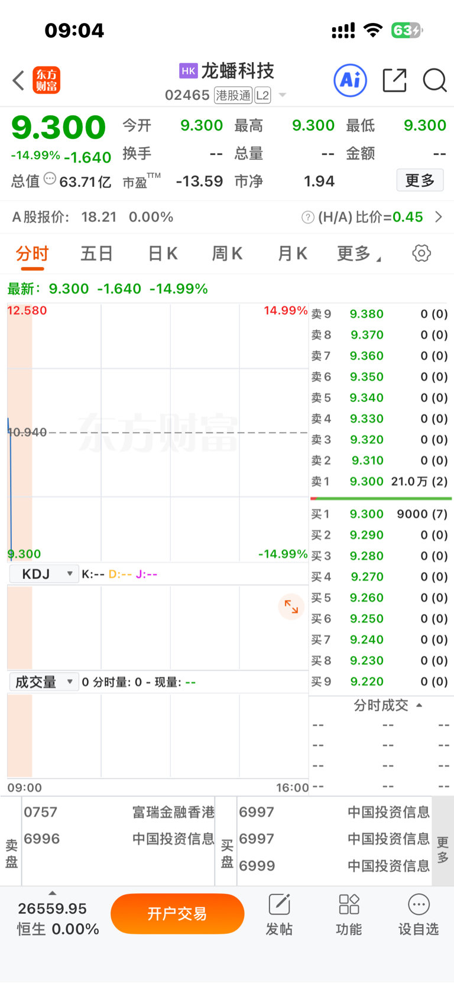Screen dimensions: 454x983
Task: Tap the 更多 button beside 市净
Action: (x=420, y=180)
